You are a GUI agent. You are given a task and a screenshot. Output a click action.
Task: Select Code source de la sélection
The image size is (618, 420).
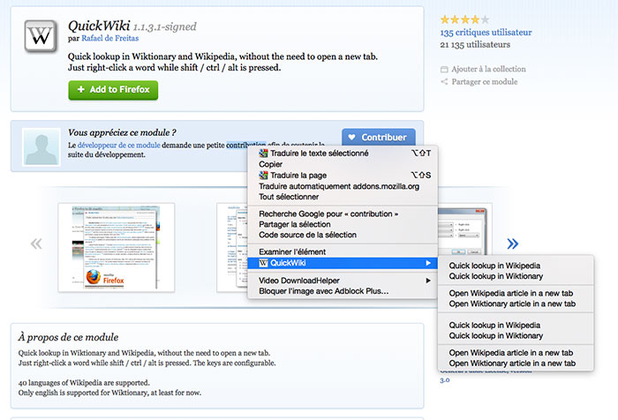pyautogui.click(x=343, y=235)
